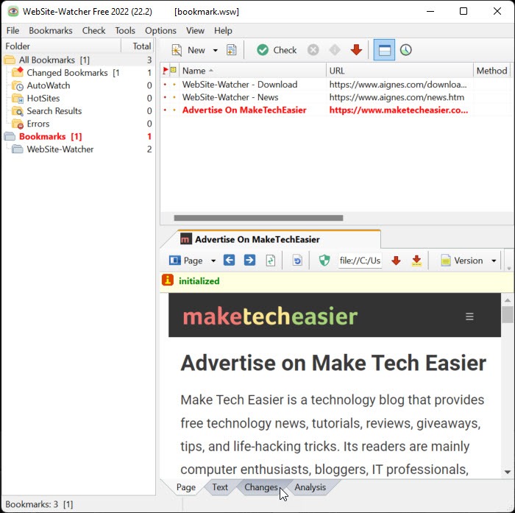This screenshot has height=513, width=515.
Task: Click the duplicate bookmark page icon
Action: click(232, 50)
